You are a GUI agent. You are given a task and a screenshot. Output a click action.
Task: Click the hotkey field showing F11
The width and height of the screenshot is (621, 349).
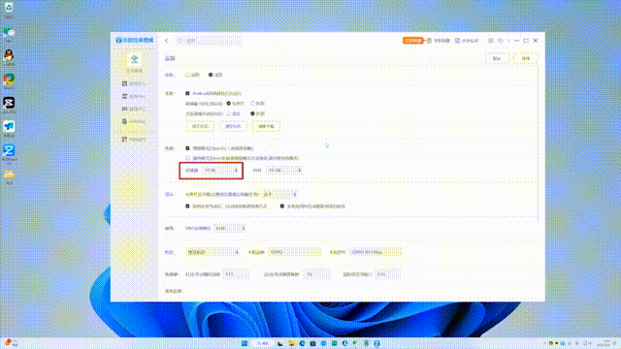tap(236, 274)
